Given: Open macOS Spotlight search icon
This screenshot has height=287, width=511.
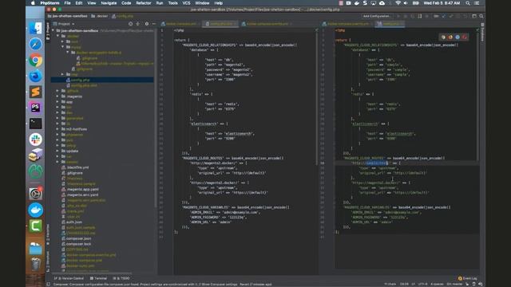Looking at the screenshot, I should click(468, 3).
